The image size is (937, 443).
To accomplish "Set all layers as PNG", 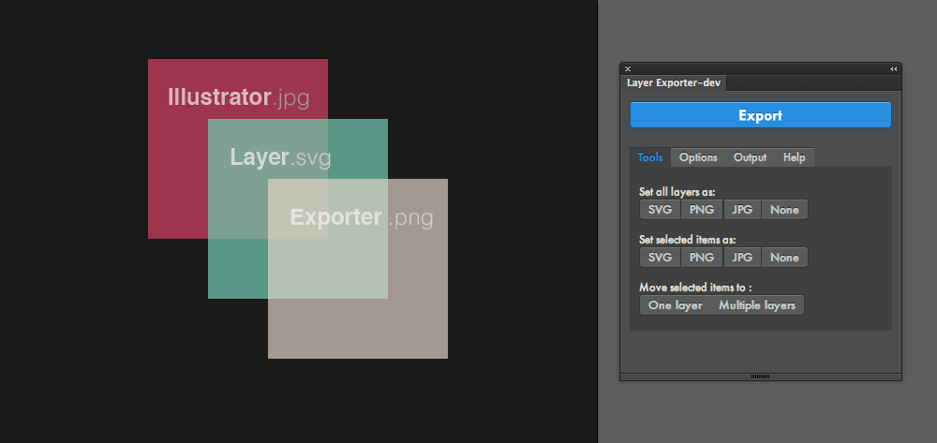I will (702, 210).
